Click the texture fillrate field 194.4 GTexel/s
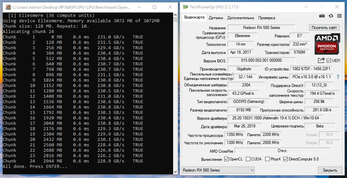Viewport: 347px width, 178px height. coord(322,93)
